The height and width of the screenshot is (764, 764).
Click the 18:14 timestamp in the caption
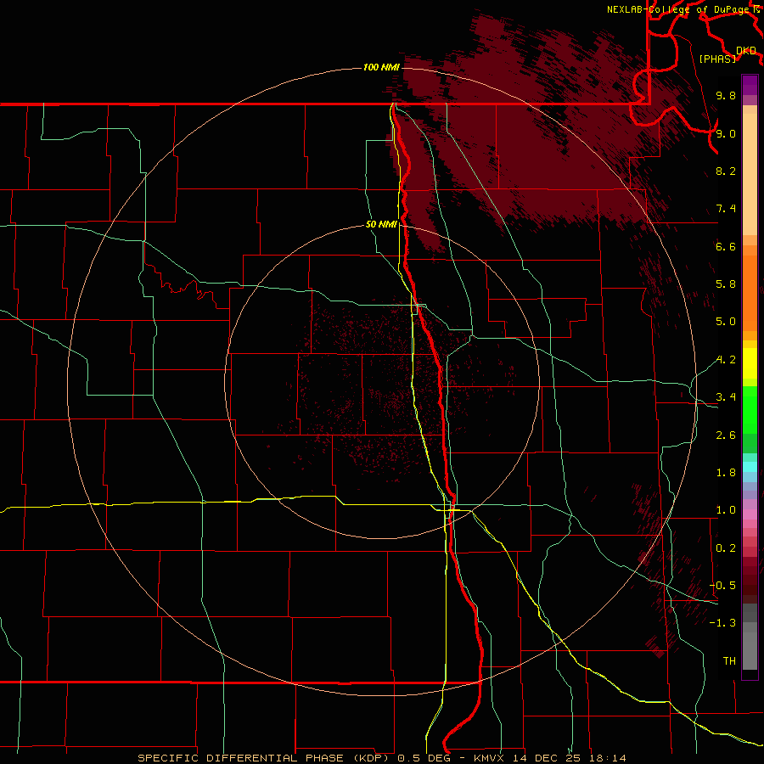(x=606, y=758)
